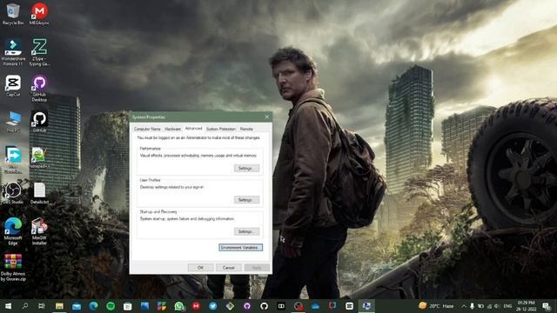Viewport: 557px width, 313px height.
Task: Open the MEGAsync desktop shortcut
Action: pos(39,14)
